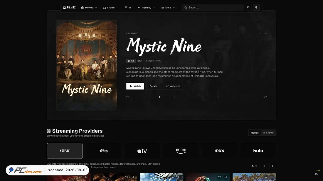
Task: Open settings via the gear icon
Action: pyautogui.click(x=256, y=8)
